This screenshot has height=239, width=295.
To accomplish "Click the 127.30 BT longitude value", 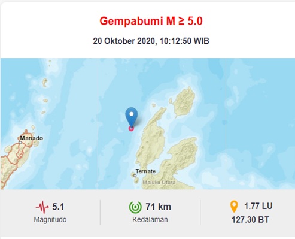I will point(250,220).
